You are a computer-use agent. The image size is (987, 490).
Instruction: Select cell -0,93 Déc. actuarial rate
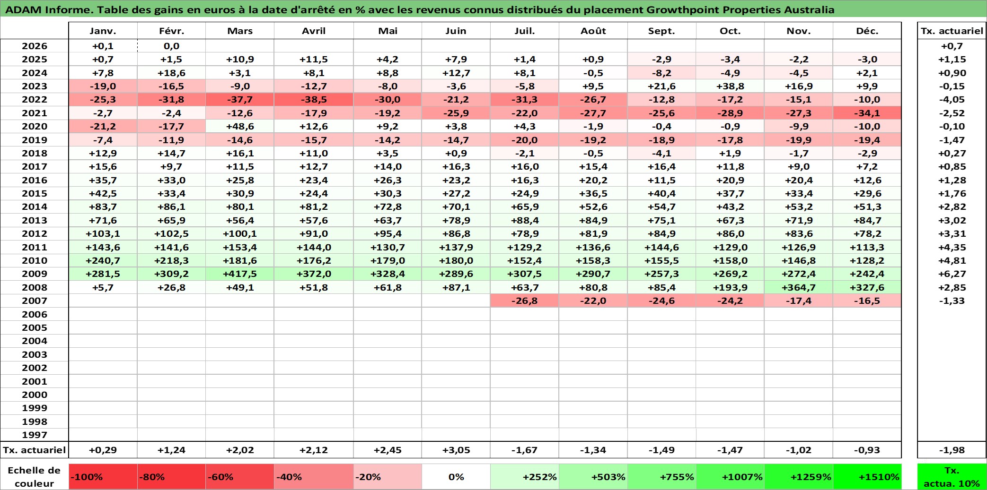click(867, 450)
